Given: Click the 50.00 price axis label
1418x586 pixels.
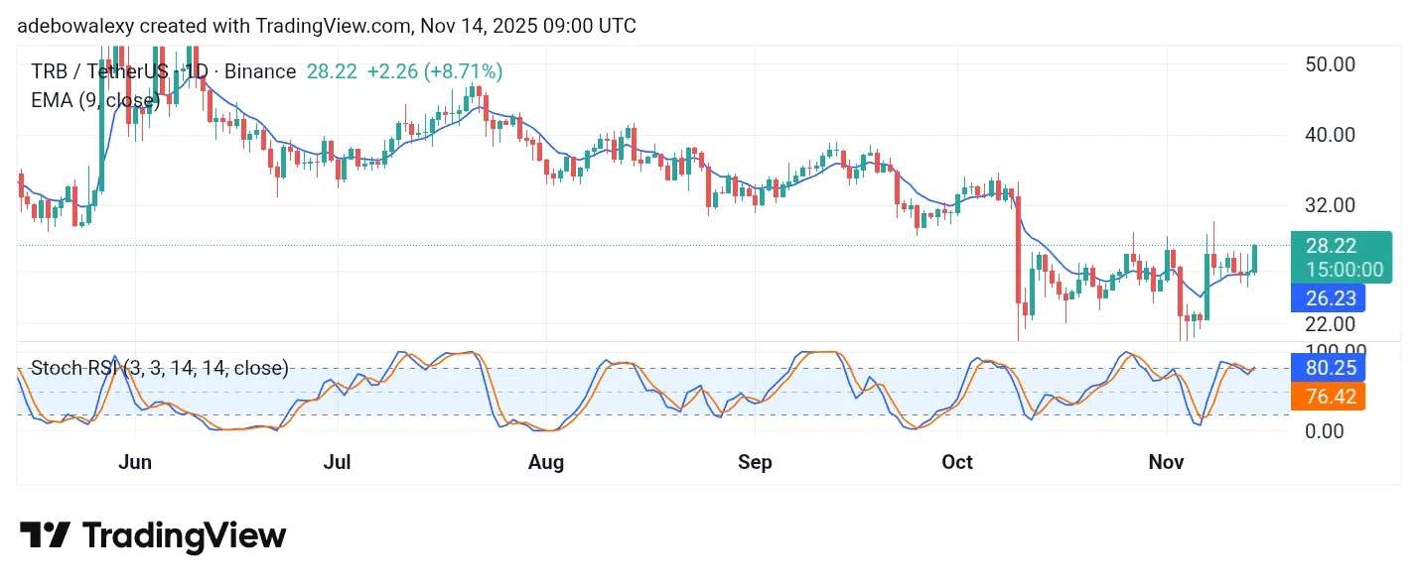Looking at the screenshot, I should coord(1328,64).
